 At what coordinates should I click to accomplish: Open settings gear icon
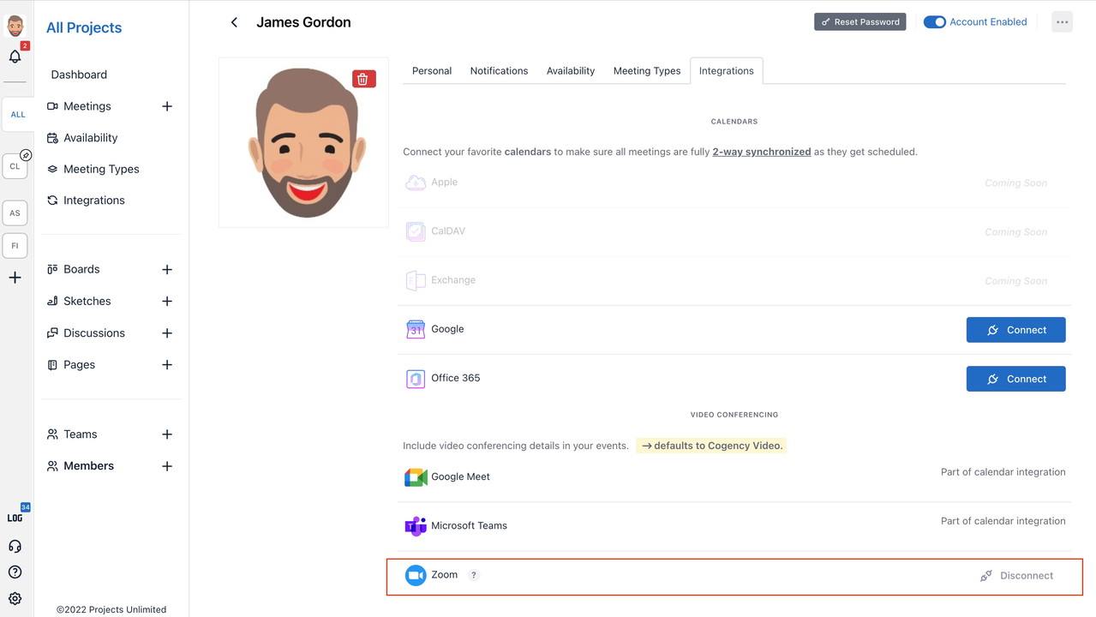tap(15, 599)
